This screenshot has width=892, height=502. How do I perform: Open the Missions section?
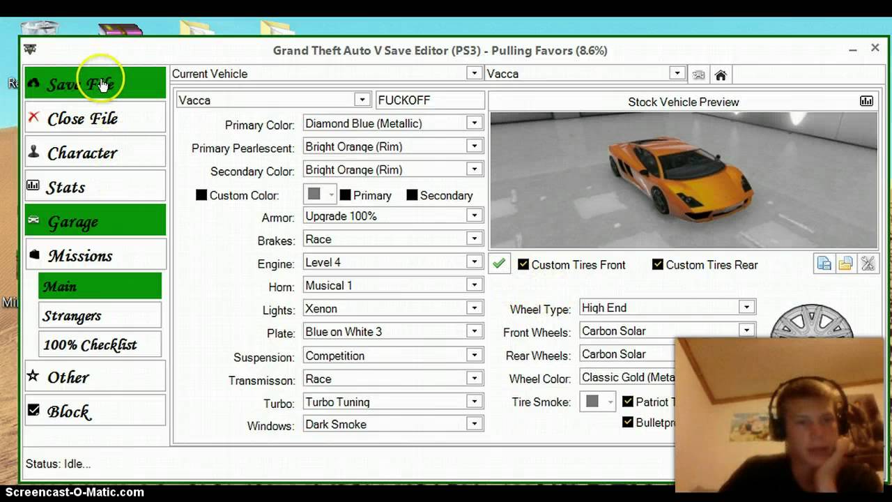95,255
